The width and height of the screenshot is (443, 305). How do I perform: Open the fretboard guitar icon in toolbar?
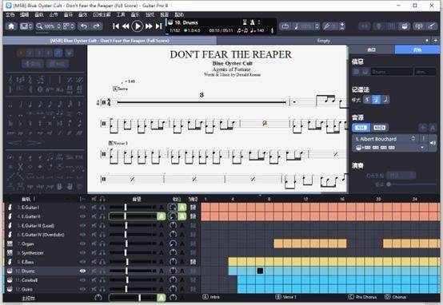click(x=432, y=26)
